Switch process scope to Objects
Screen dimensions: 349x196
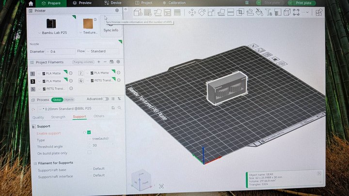point(68,100)
